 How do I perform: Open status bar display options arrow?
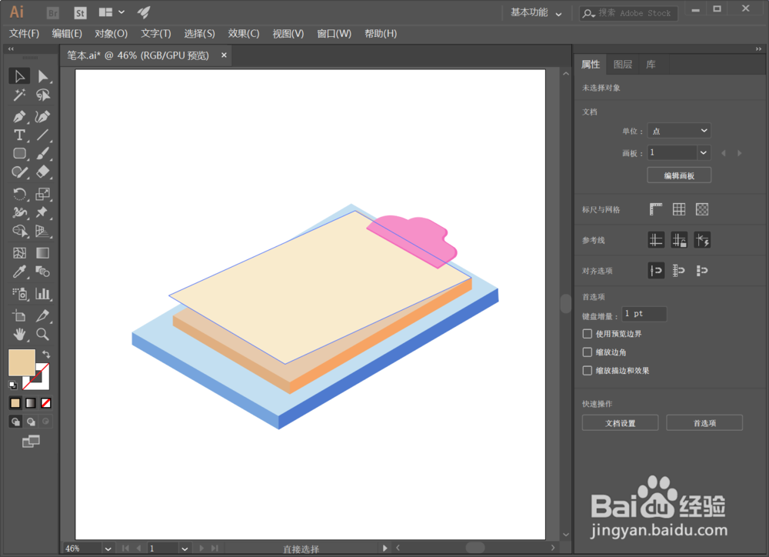pyautogui.click(x=384, y=549)
